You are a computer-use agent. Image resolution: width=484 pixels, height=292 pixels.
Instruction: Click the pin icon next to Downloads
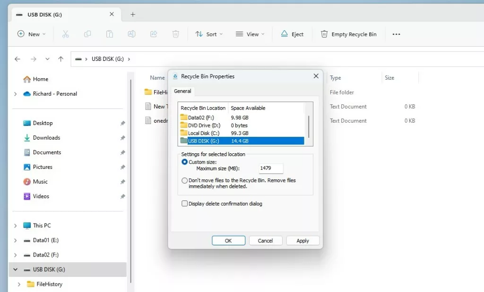(122, 138)
